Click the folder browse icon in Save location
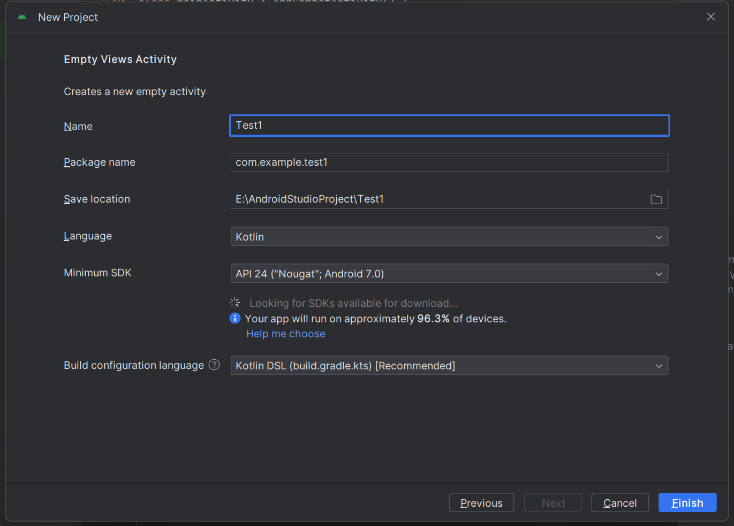The height and width of the screenshot is (526, 734). click(656, 199)
